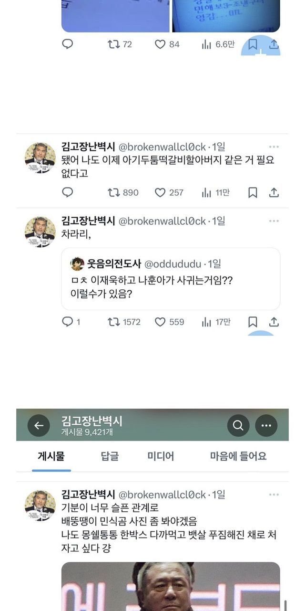Viewport: 305px width, 611px height.
Task: Open the photo attached to the bottom tweet
Action: point(170,586)
